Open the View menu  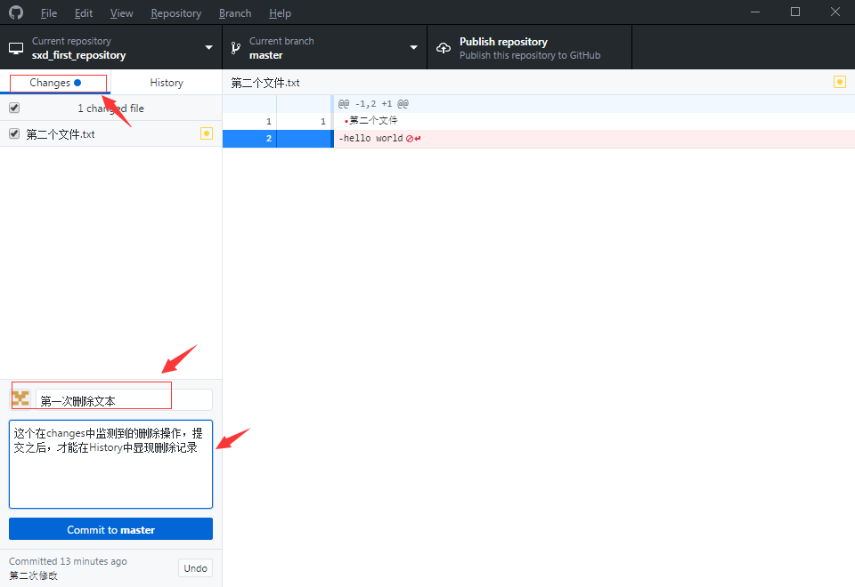[x=121, y=13]
